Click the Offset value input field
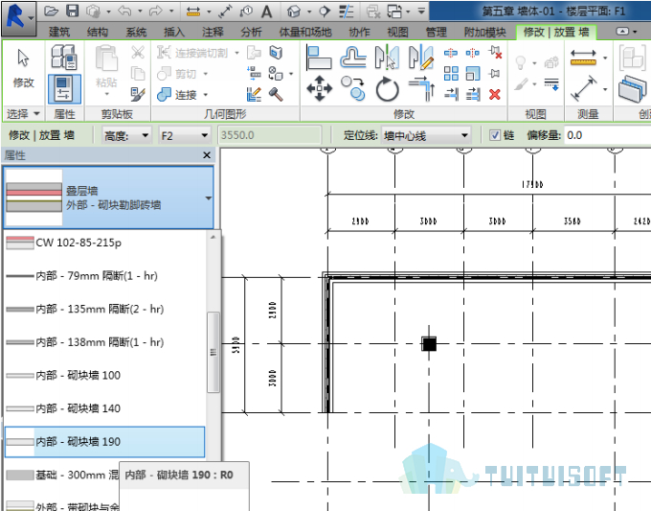651x511 pixels. click(608, 135)
